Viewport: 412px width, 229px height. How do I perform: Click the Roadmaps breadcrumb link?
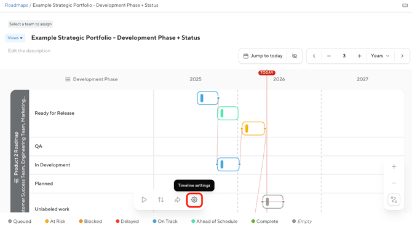(16, 6)
